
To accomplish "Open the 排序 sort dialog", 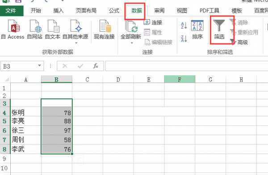I will pos(197,29).
